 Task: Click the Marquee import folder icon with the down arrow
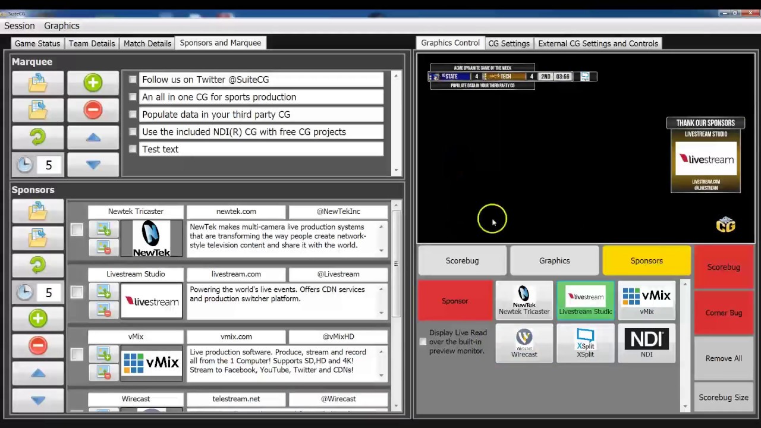click(37, 83)
